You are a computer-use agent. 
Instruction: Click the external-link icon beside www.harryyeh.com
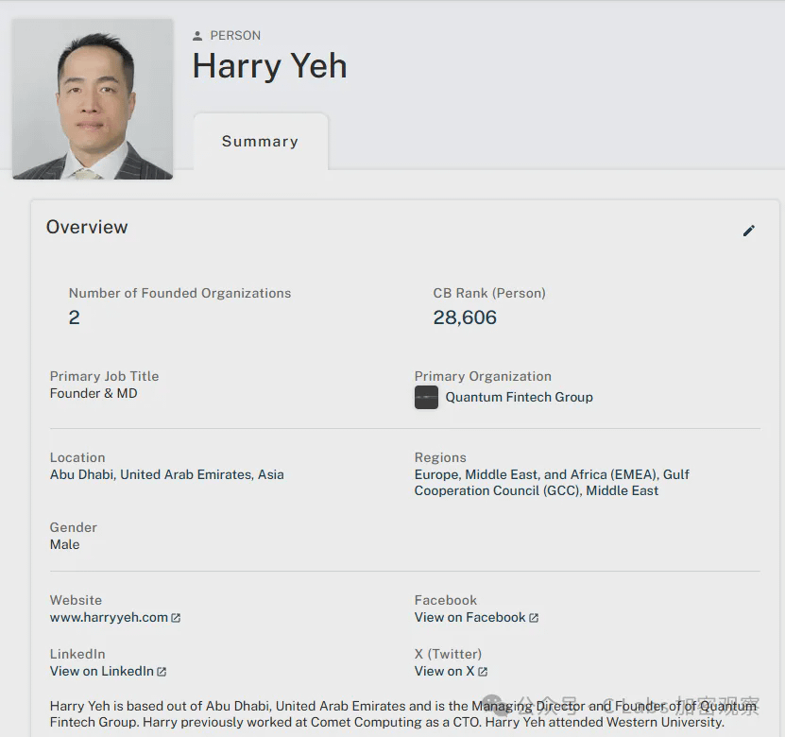pos(176,618)
